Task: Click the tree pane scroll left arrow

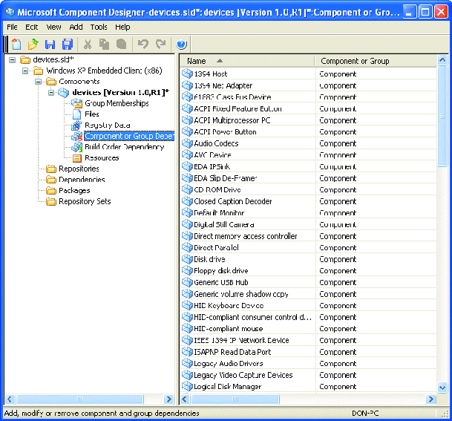Action: (10, 399)
